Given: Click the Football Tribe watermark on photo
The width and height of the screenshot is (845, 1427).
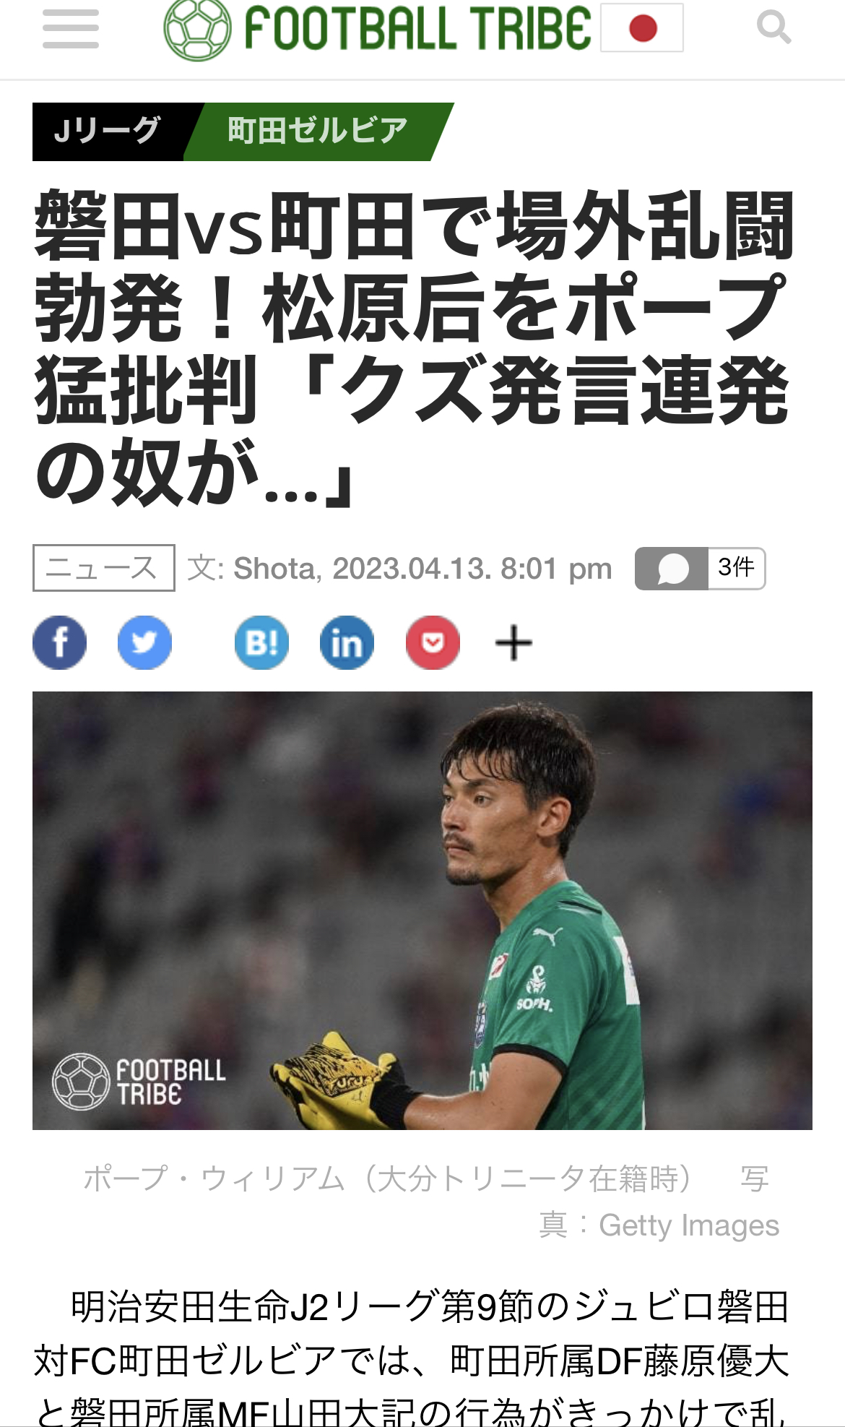Looking at the screenshot, I should click(139, 1082).
